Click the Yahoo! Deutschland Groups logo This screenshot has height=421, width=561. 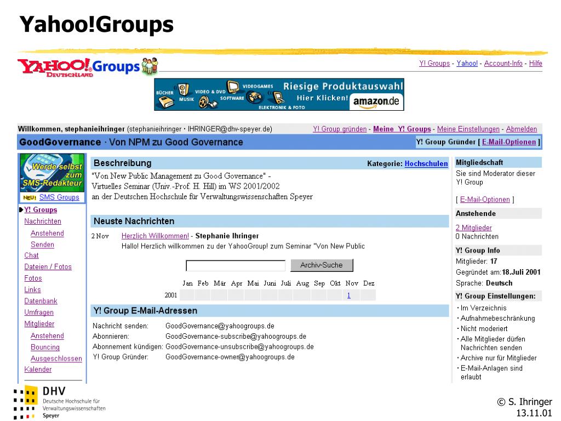(88, 67)
